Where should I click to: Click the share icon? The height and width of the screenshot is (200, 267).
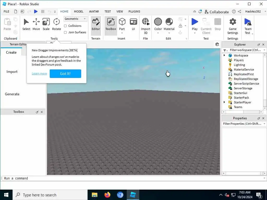(x=239, y=11)
